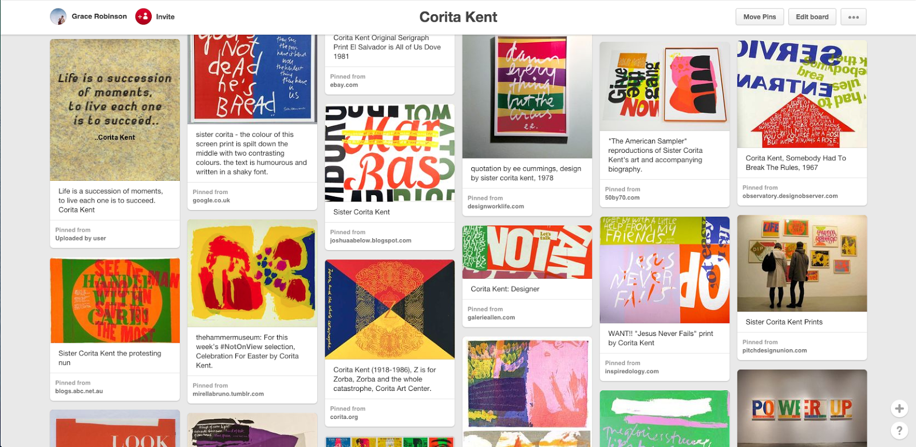Click the Edit board button
The width and height of the screenshot is (916, 447).
point(812,17)
